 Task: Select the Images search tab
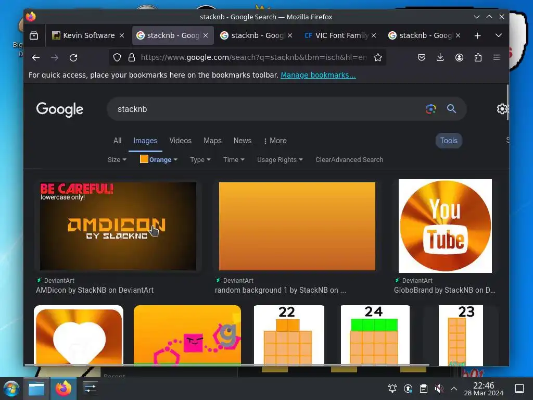click(x=145, y=141)
